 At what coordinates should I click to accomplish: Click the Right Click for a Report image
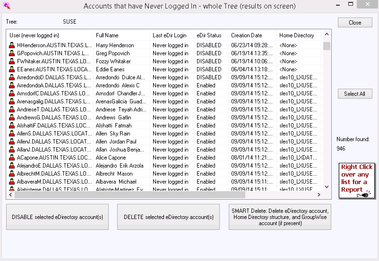pyautogui.click(x=356, y=181)
